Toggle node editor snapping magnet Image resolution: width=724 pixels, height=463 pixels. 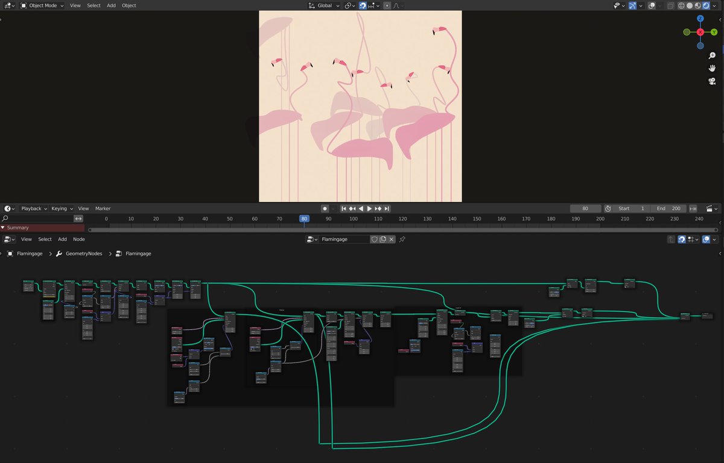[x=681, y=239]
